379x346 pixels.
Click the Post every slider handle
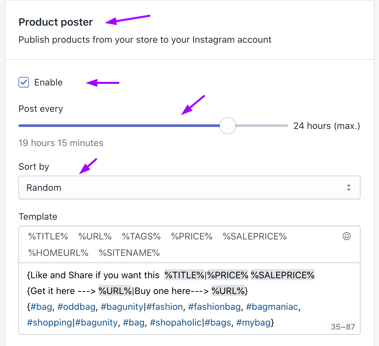click(x=228, y=126)
